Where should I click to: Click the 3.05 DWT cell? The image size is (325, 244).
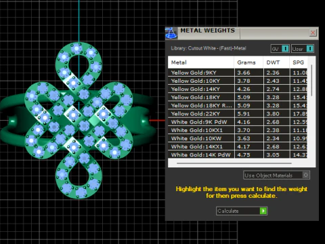click(276, 155)
